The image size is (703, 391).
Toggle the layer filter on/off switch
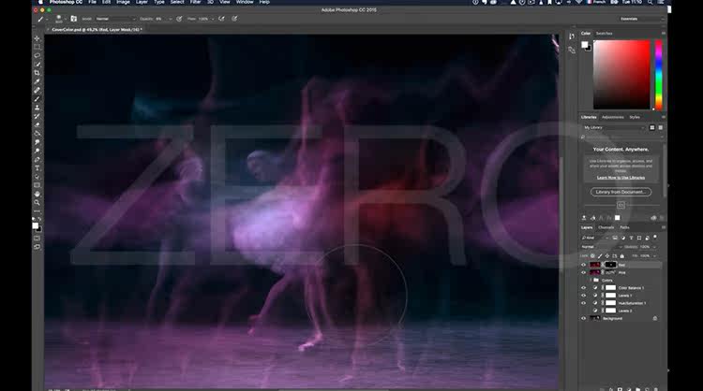655,237
